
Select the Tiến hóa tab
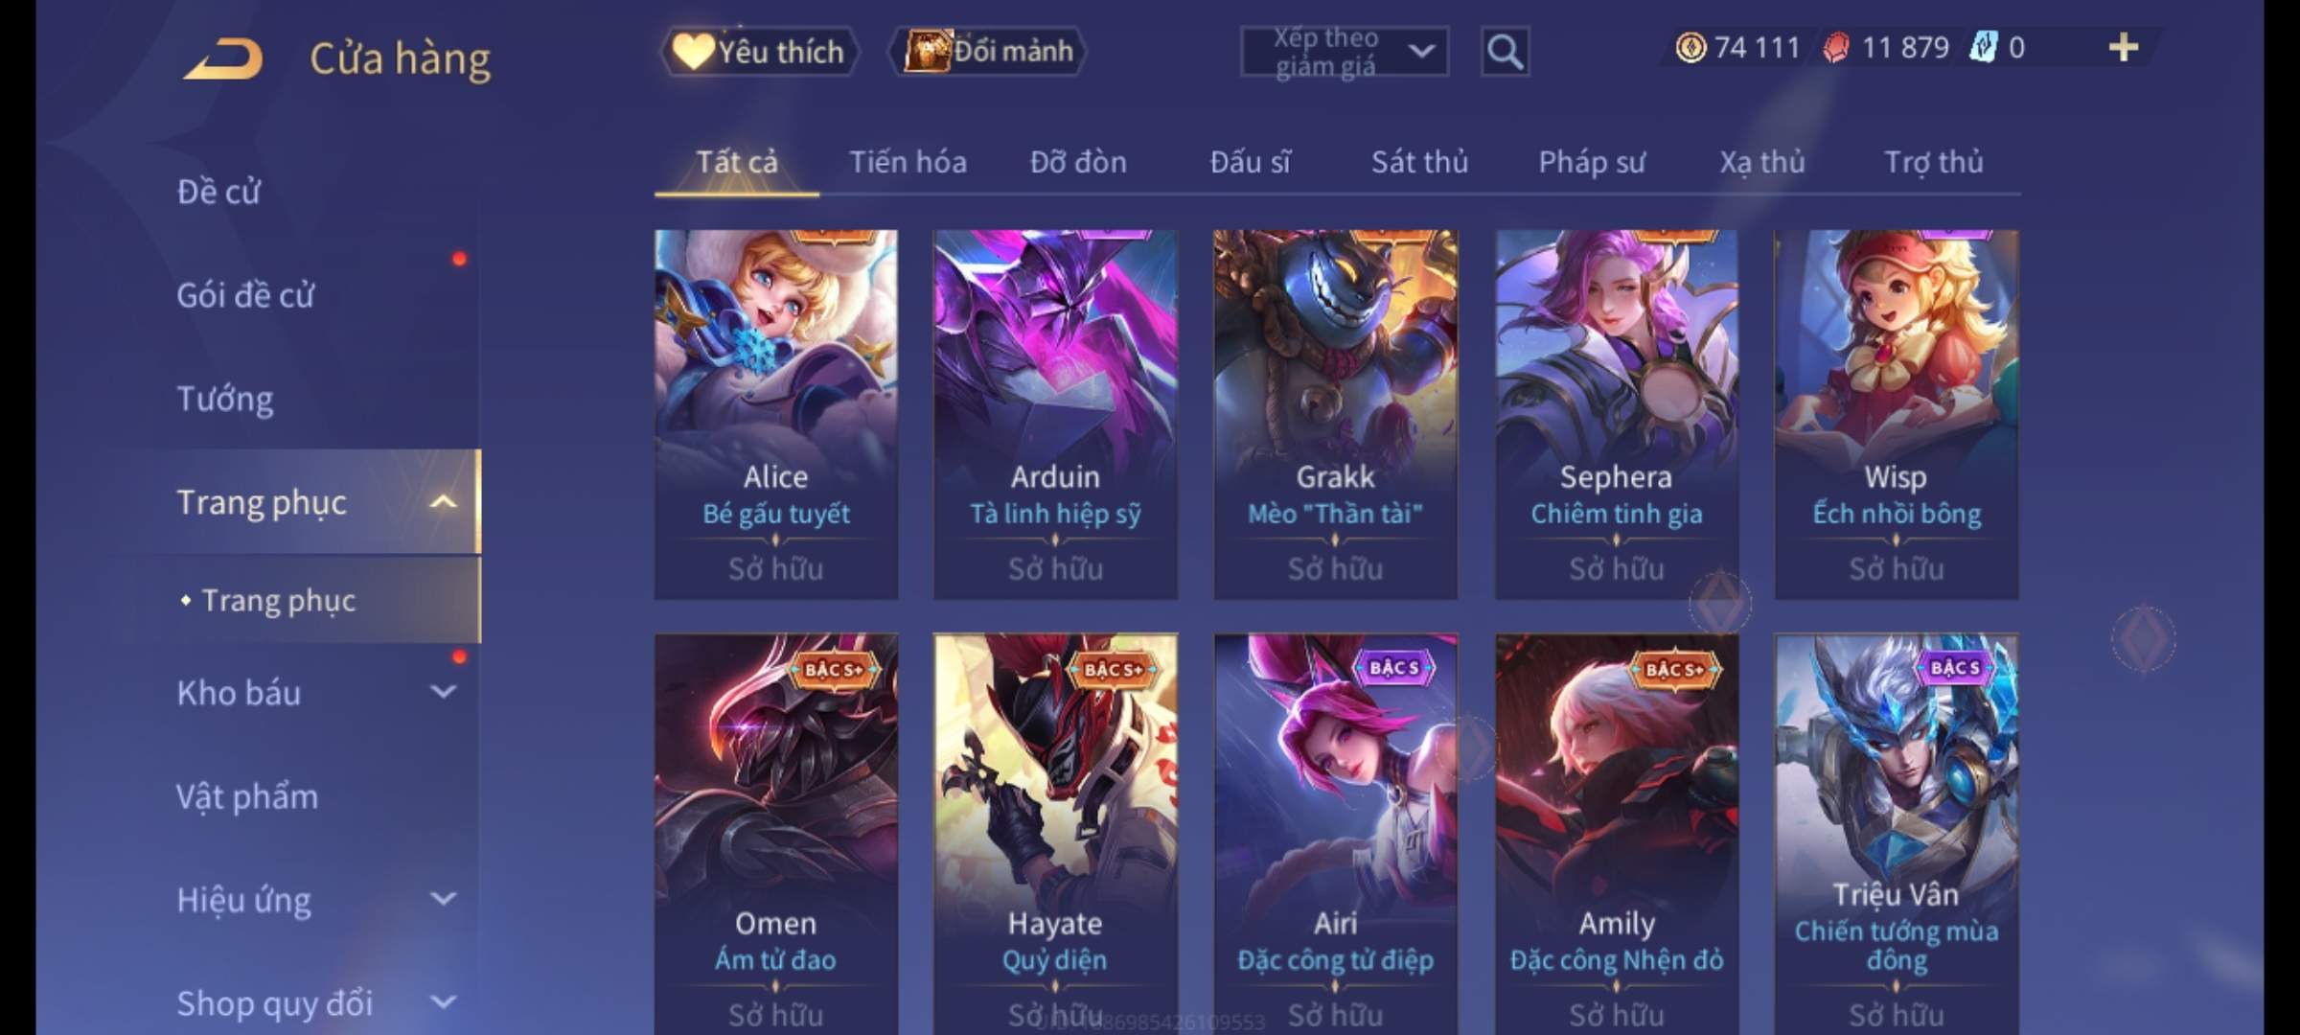[908, 162]
